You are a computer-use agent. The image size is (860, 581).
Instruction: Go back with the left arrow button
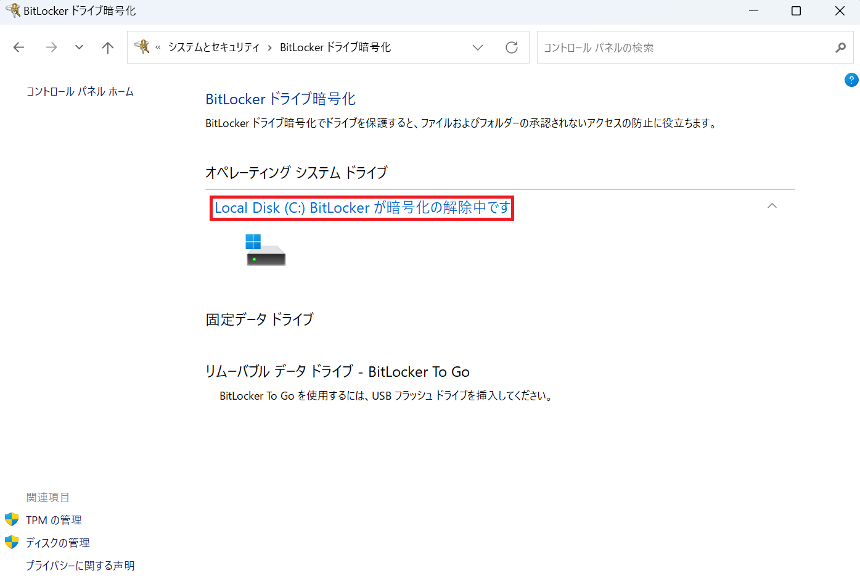(19, 47)
